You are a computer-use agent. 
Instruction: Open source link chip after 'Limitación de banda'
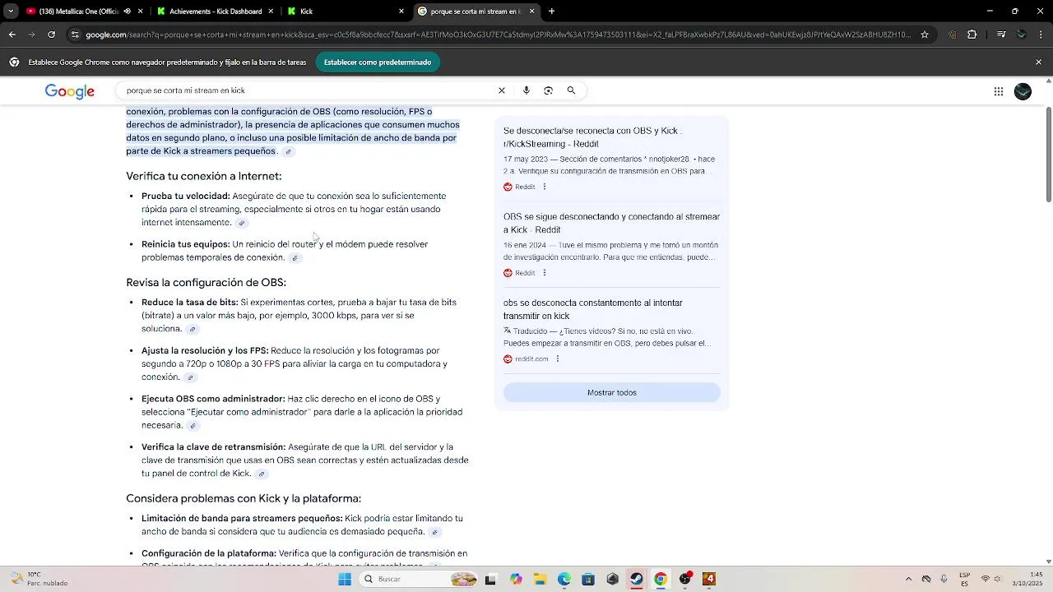point(435,533)
